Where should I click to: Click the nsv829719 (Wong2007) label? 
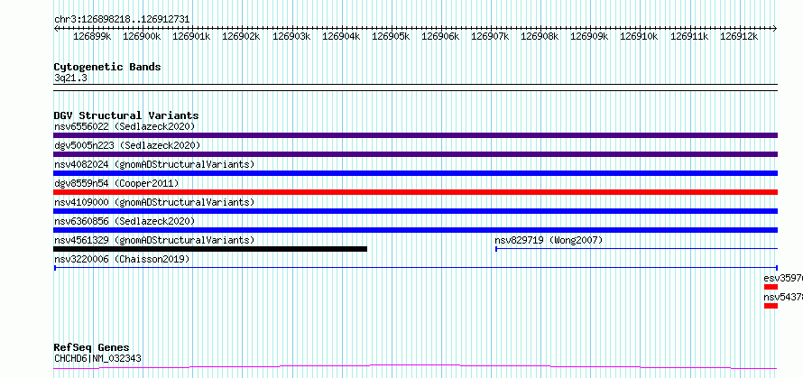click(x=549, y=240)
